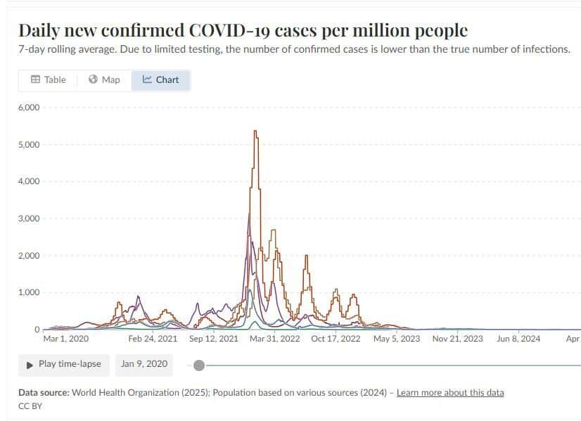The width and height of the screenshot is (581, 421).
Task: Click the Mar 1, 2020 x-axis label
Action: (66, 339)
